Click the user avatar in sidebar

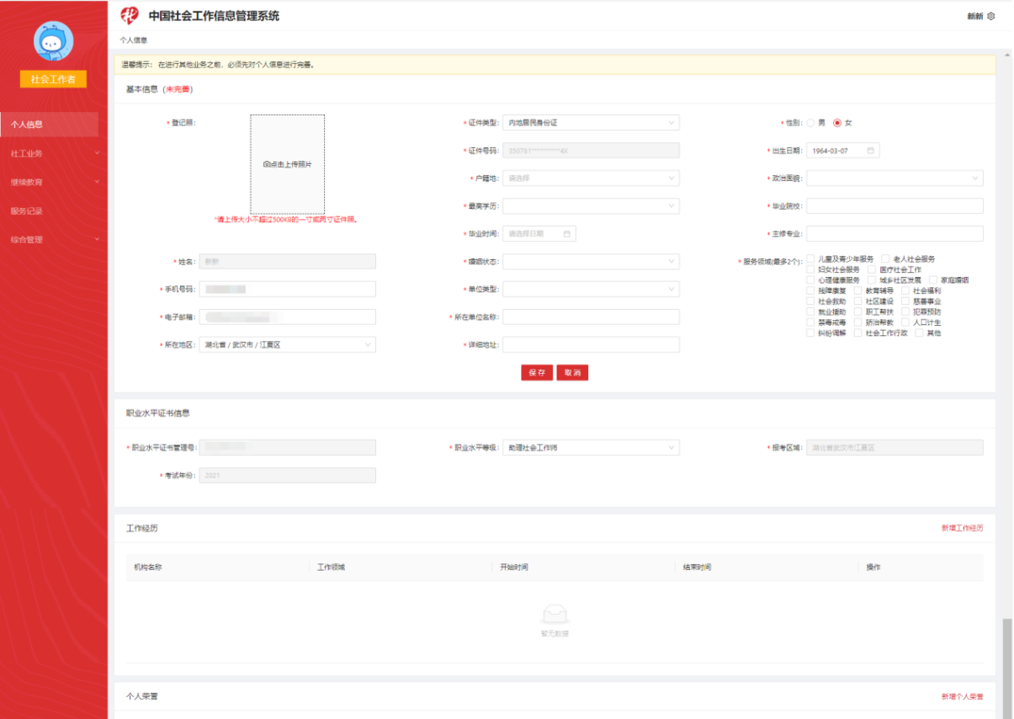coord(53,41)
